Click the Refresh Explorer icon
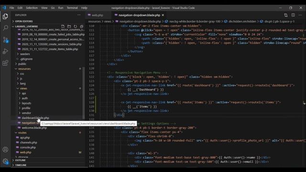 click(76, 26)
